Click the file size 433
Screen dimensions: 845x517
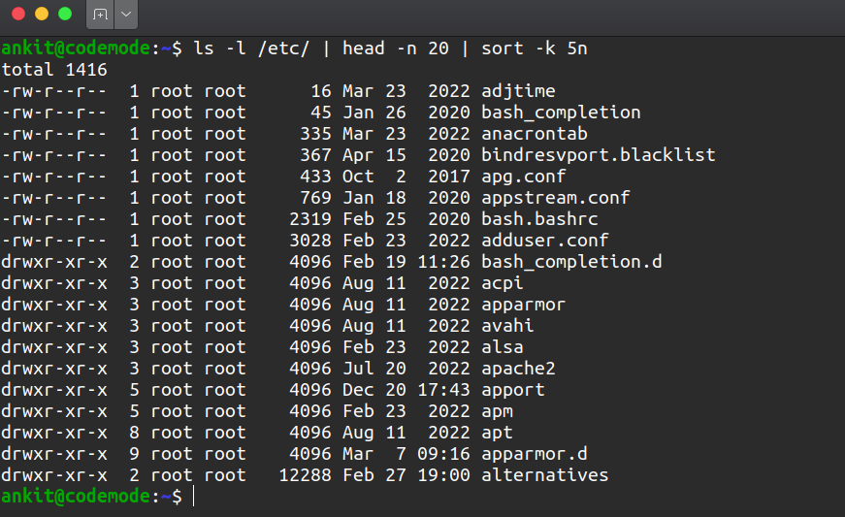(x=316, y=177)
